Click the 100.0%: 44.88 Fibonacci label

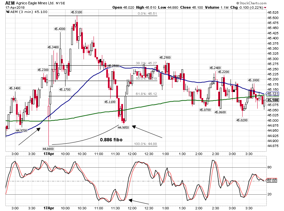[x=145, y=144]
